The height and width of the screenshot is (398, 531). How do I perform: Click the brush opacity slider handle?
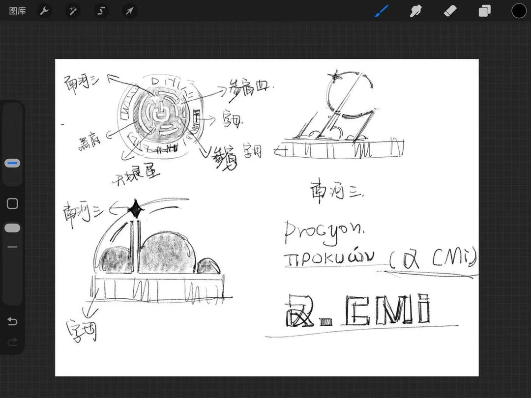point(12,228)
